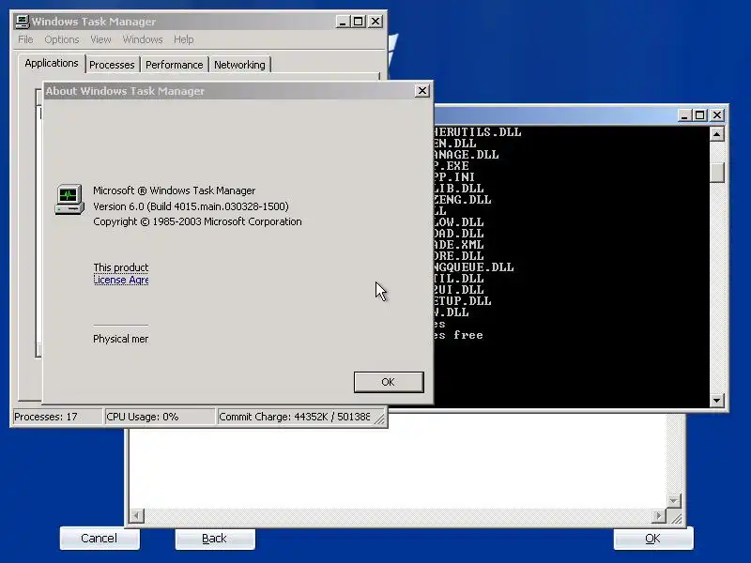This screenshot has width=751, height=563.
Task: Click left arrow of white panel horizontal scrollbar
Action: tap(136, 515)
